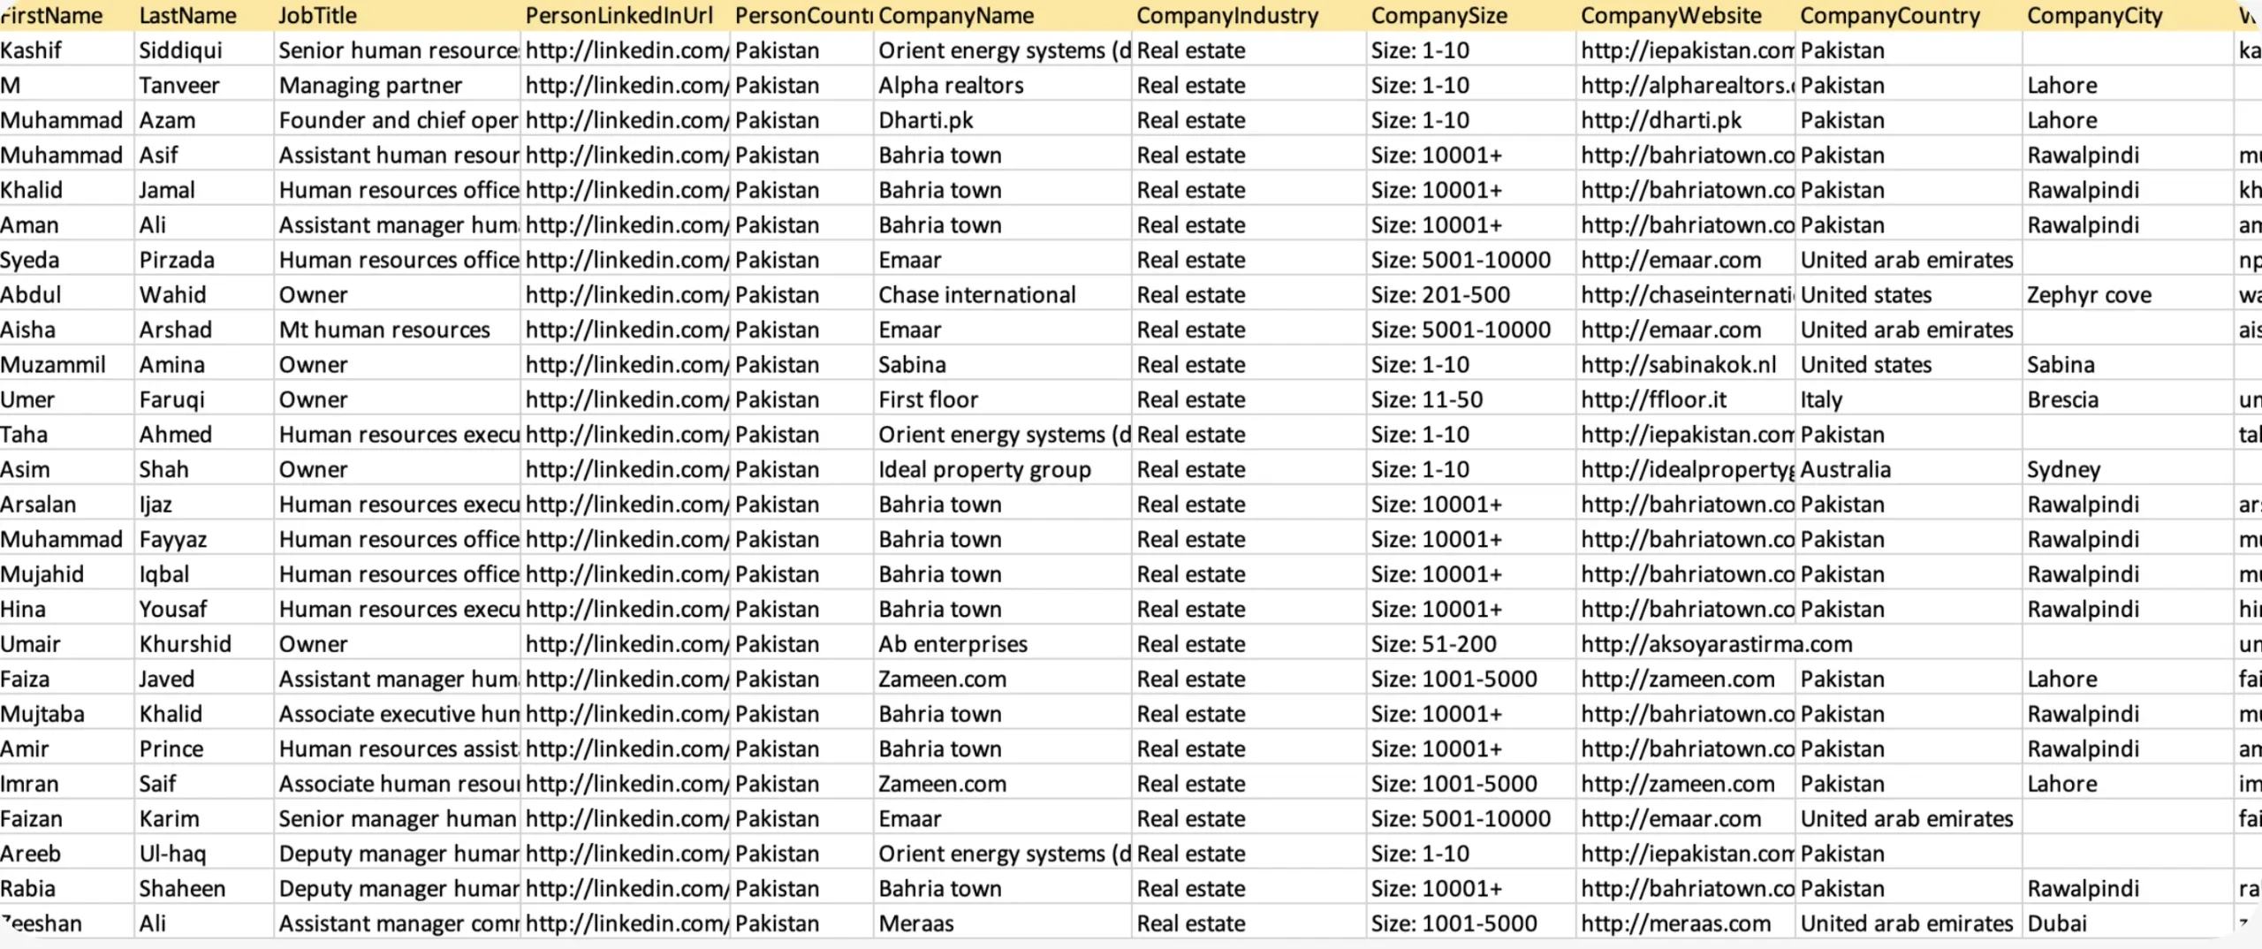Click the JobTitle column header
The height and width of the screenshot is (949, 2262).
(397, 15)
